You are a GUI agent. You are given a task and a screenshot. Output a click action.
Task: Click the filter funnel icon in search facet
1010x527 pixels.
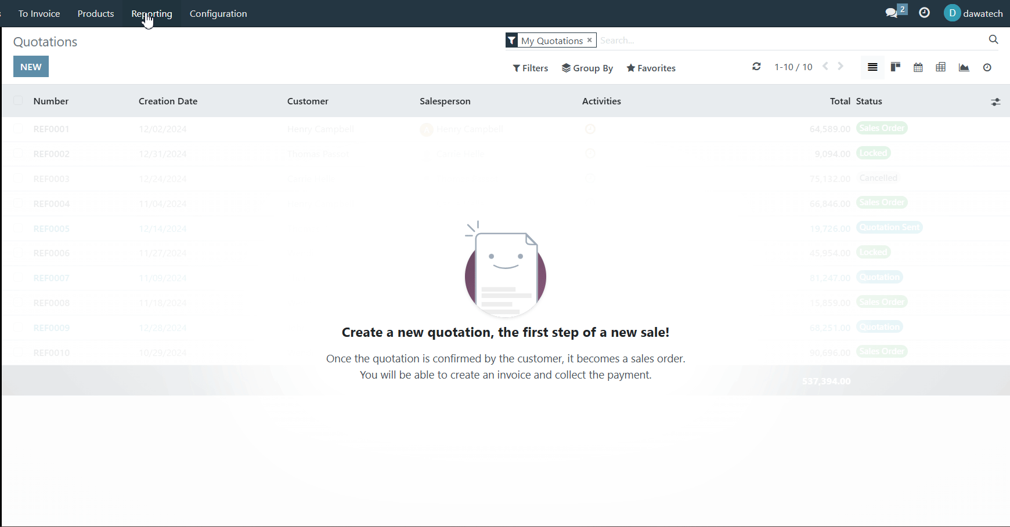point(511,40)
